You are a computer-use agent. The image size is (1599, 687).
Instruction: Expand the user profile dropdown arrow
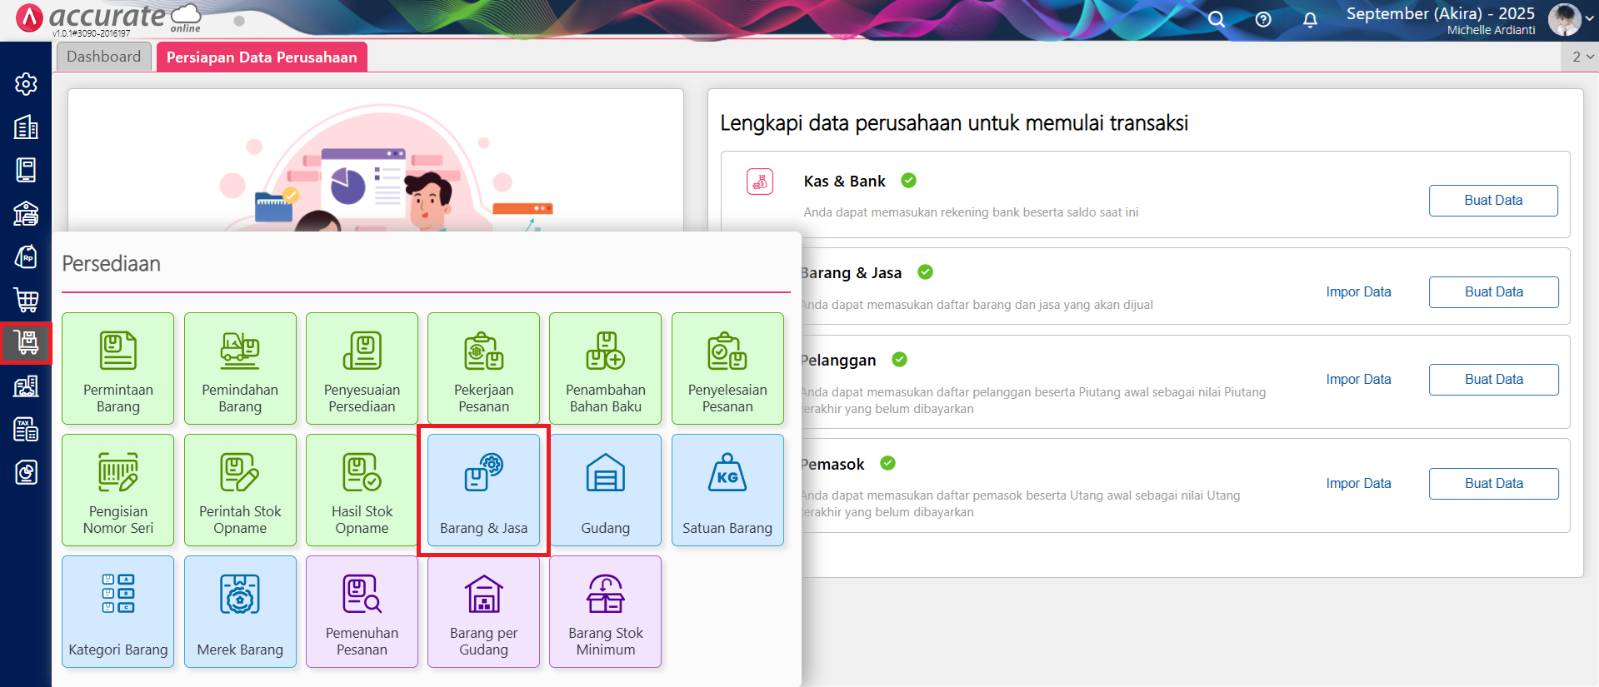pyautogui.click(x=1589, y=18)
